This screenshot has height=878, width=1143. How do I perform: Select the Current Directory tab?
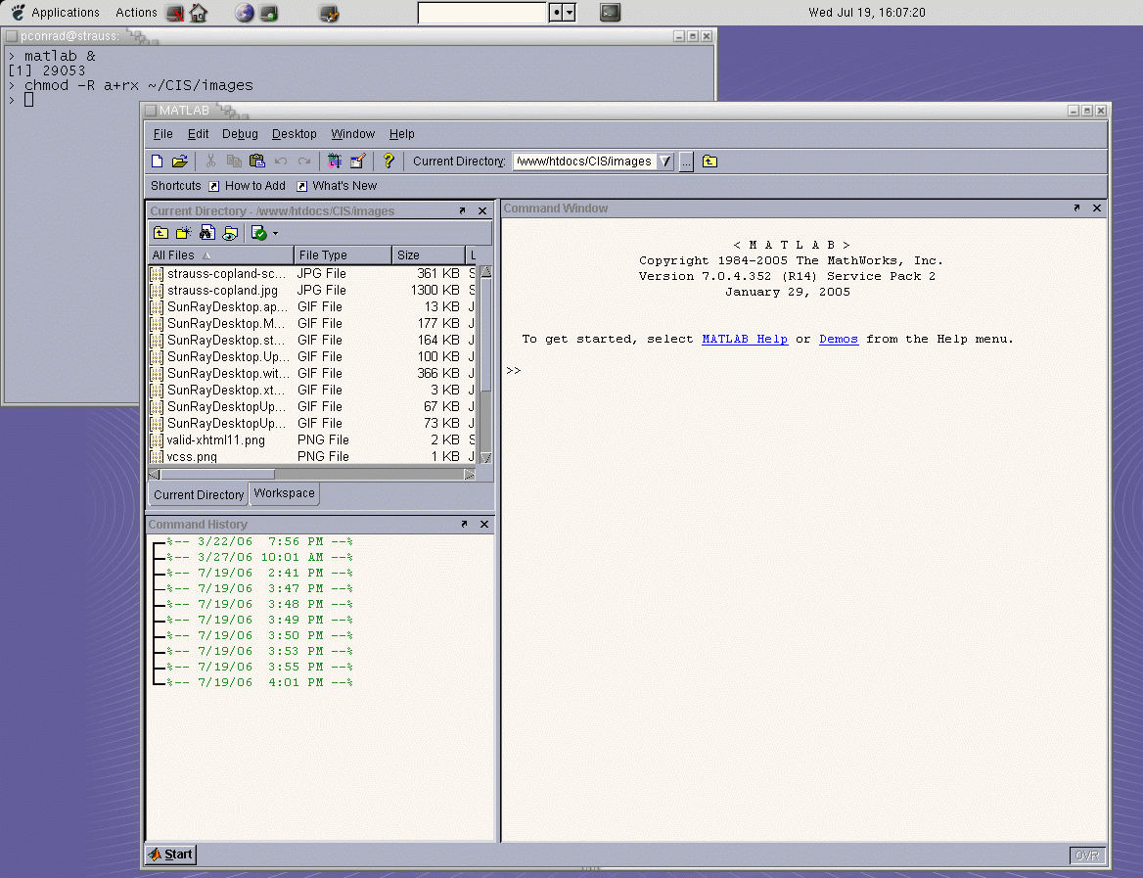pos(199,494)
